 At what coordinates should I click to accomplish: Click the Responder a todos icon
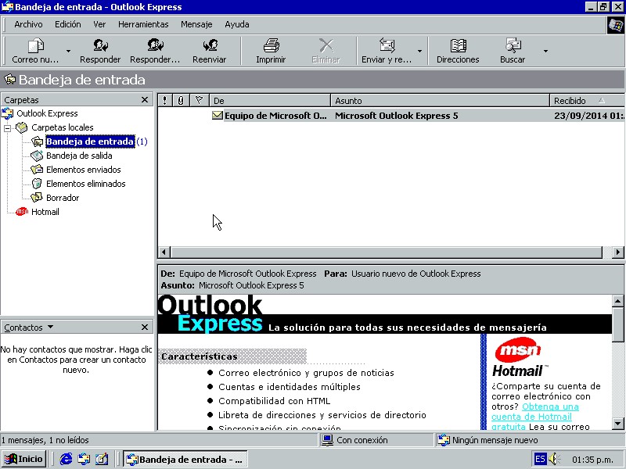pyautogui.click(x=155, y=45)
